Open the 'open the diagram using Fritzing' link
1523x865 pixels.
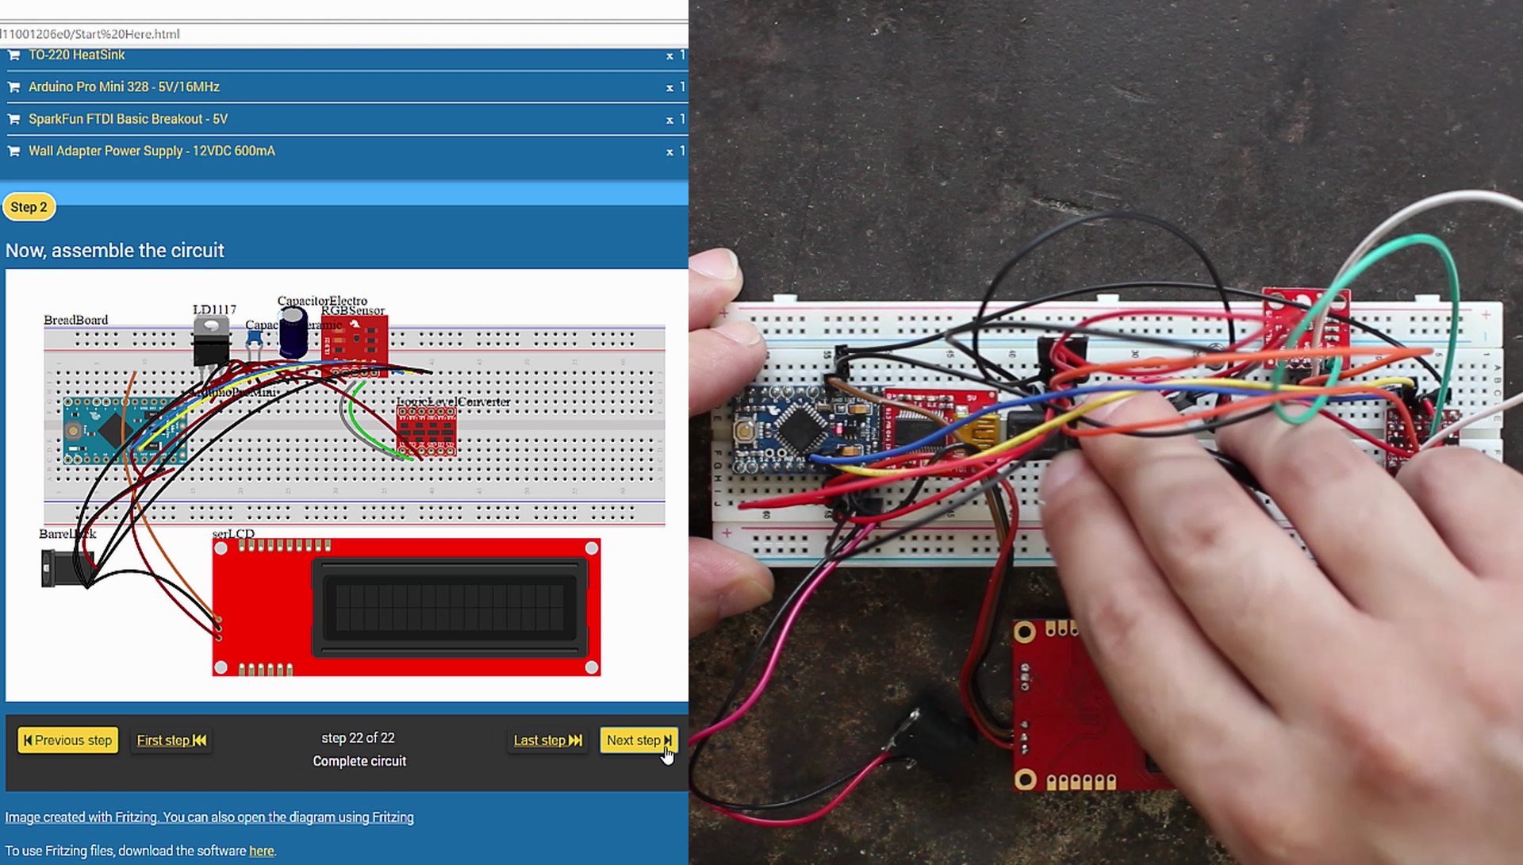(319, 817)
